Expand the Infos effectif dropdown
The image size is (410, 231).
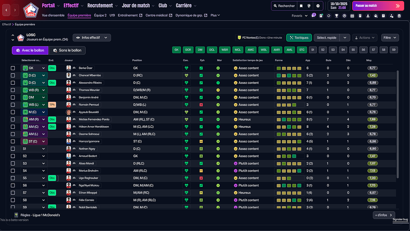point(92,38)
